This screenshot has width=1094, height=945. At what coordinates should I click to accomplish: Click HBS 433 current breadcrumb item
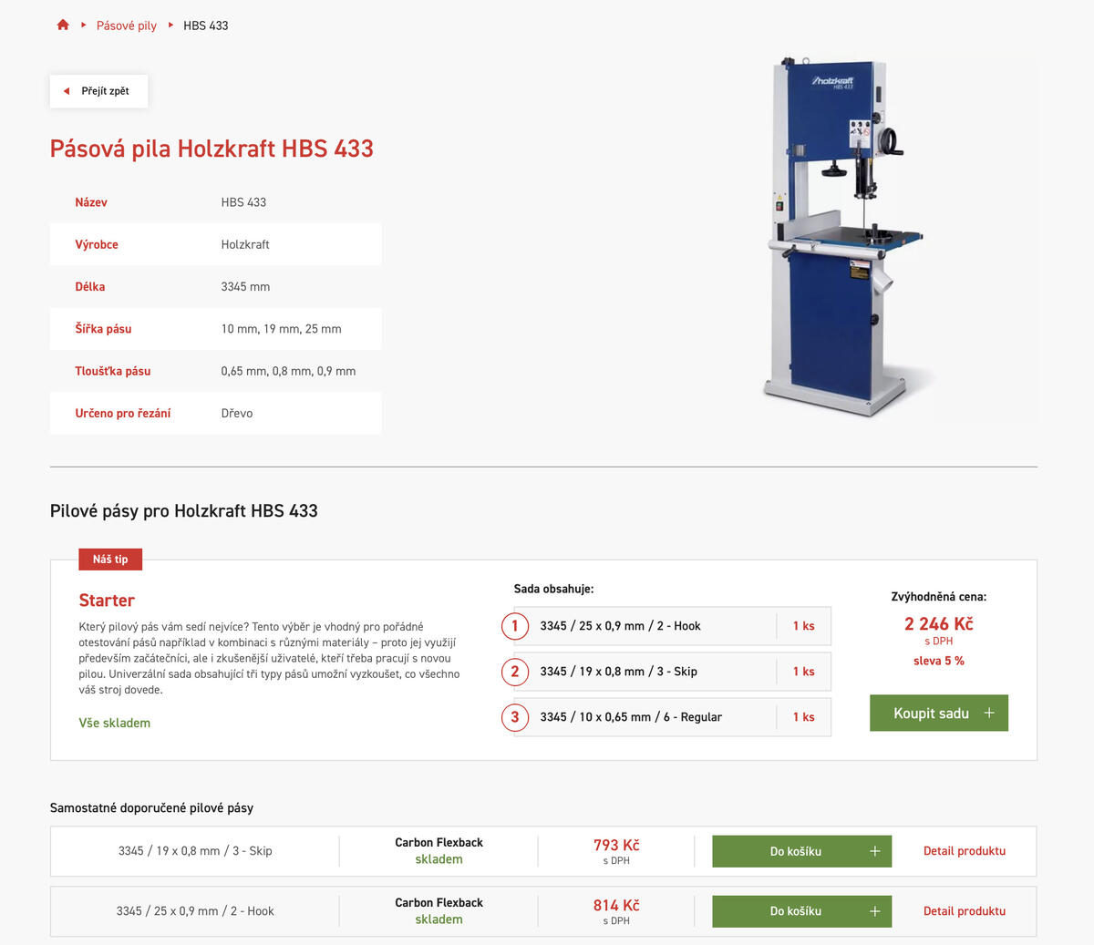point(206,26)
